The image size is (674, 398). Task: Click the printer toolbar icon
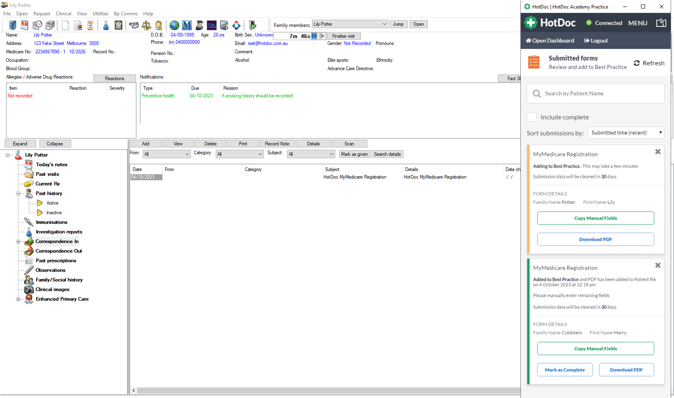50,25
